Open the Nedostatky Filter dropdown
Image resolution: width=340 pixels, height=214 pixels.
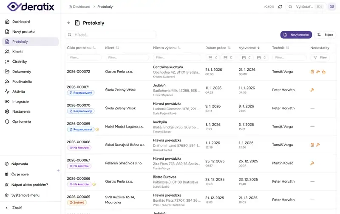click(x=320, y=57)
